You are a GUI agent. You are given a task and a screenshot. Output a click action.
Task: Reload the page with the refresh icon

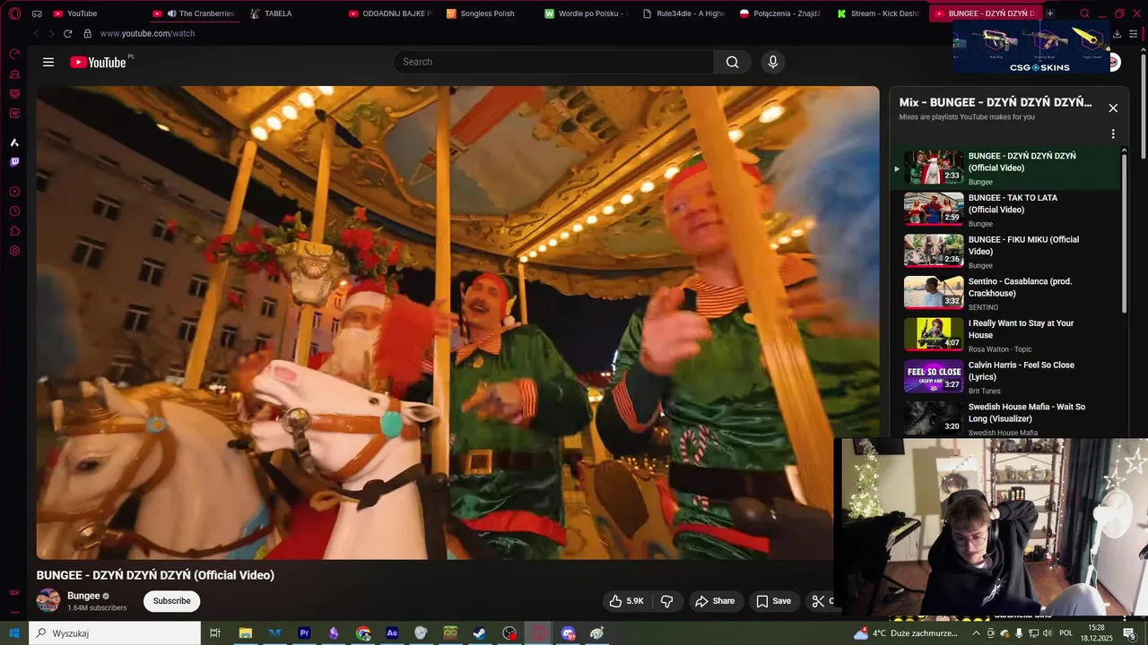(67, 33)
